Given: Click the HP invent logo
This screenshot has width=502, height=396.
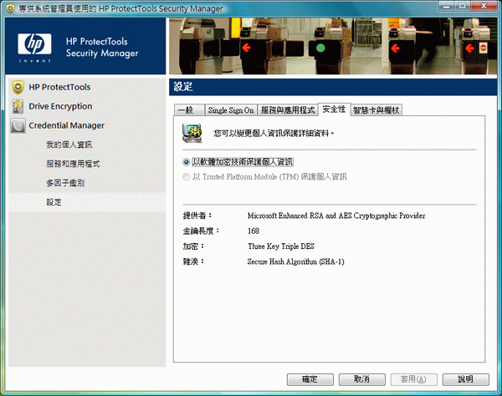Looking at the screenshot, I should (x=34, y=47).
